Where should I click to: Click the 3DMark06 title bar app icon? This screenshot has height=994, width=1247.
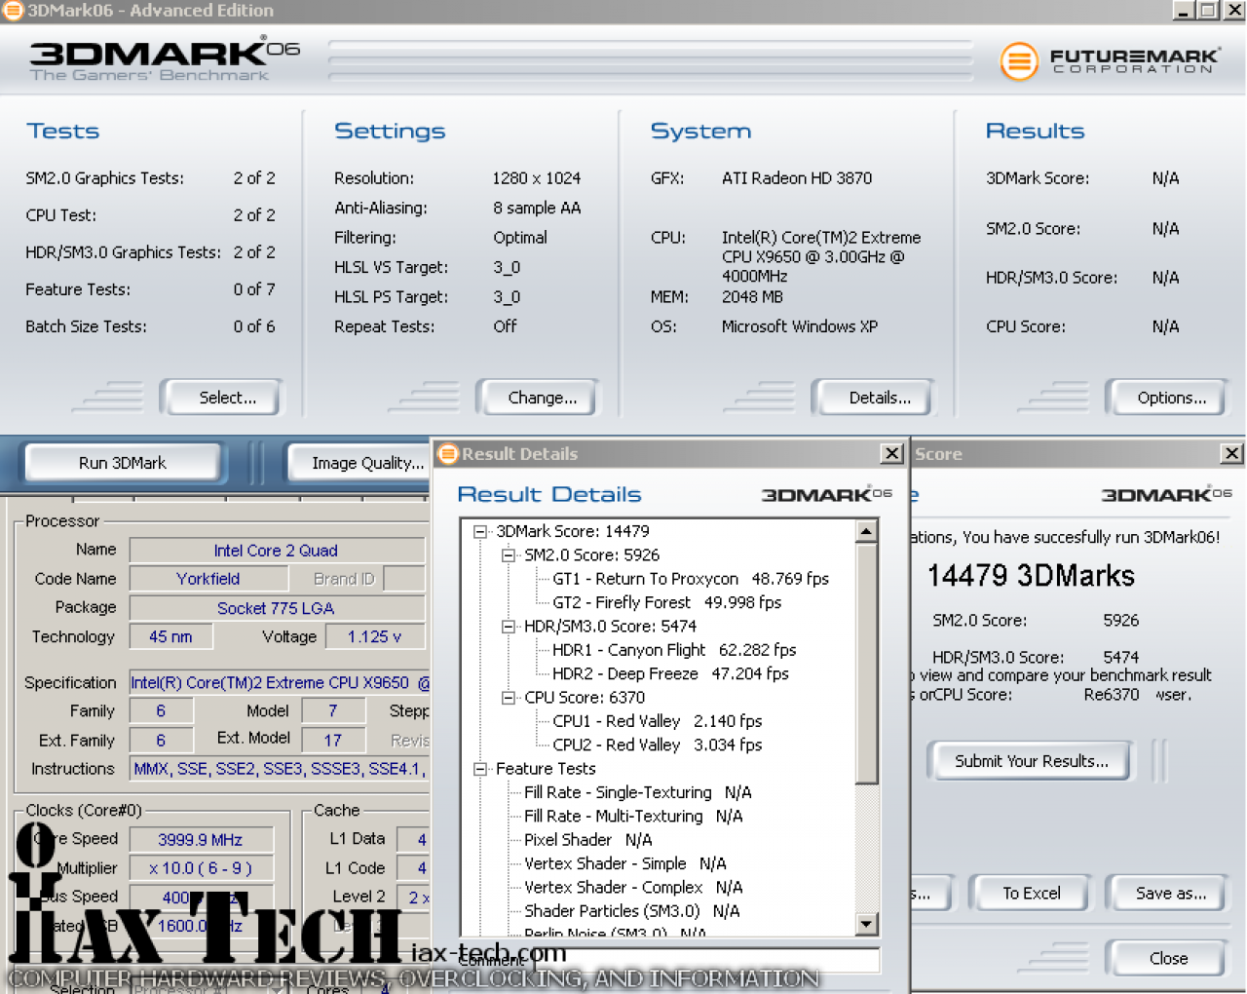pos(12,11)
